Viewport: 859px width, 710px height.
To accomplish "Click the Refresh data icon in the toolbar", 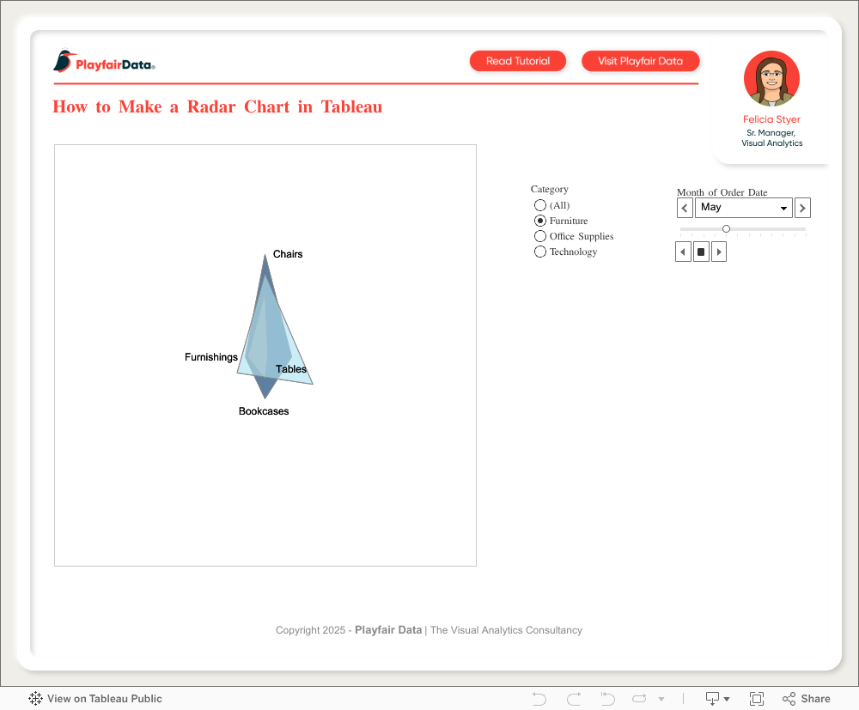I will click(x=639, y=699).
